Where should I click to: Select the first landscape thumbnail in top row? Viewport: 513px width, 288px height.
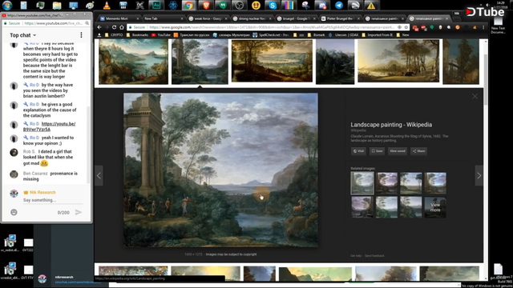[133, 62]
